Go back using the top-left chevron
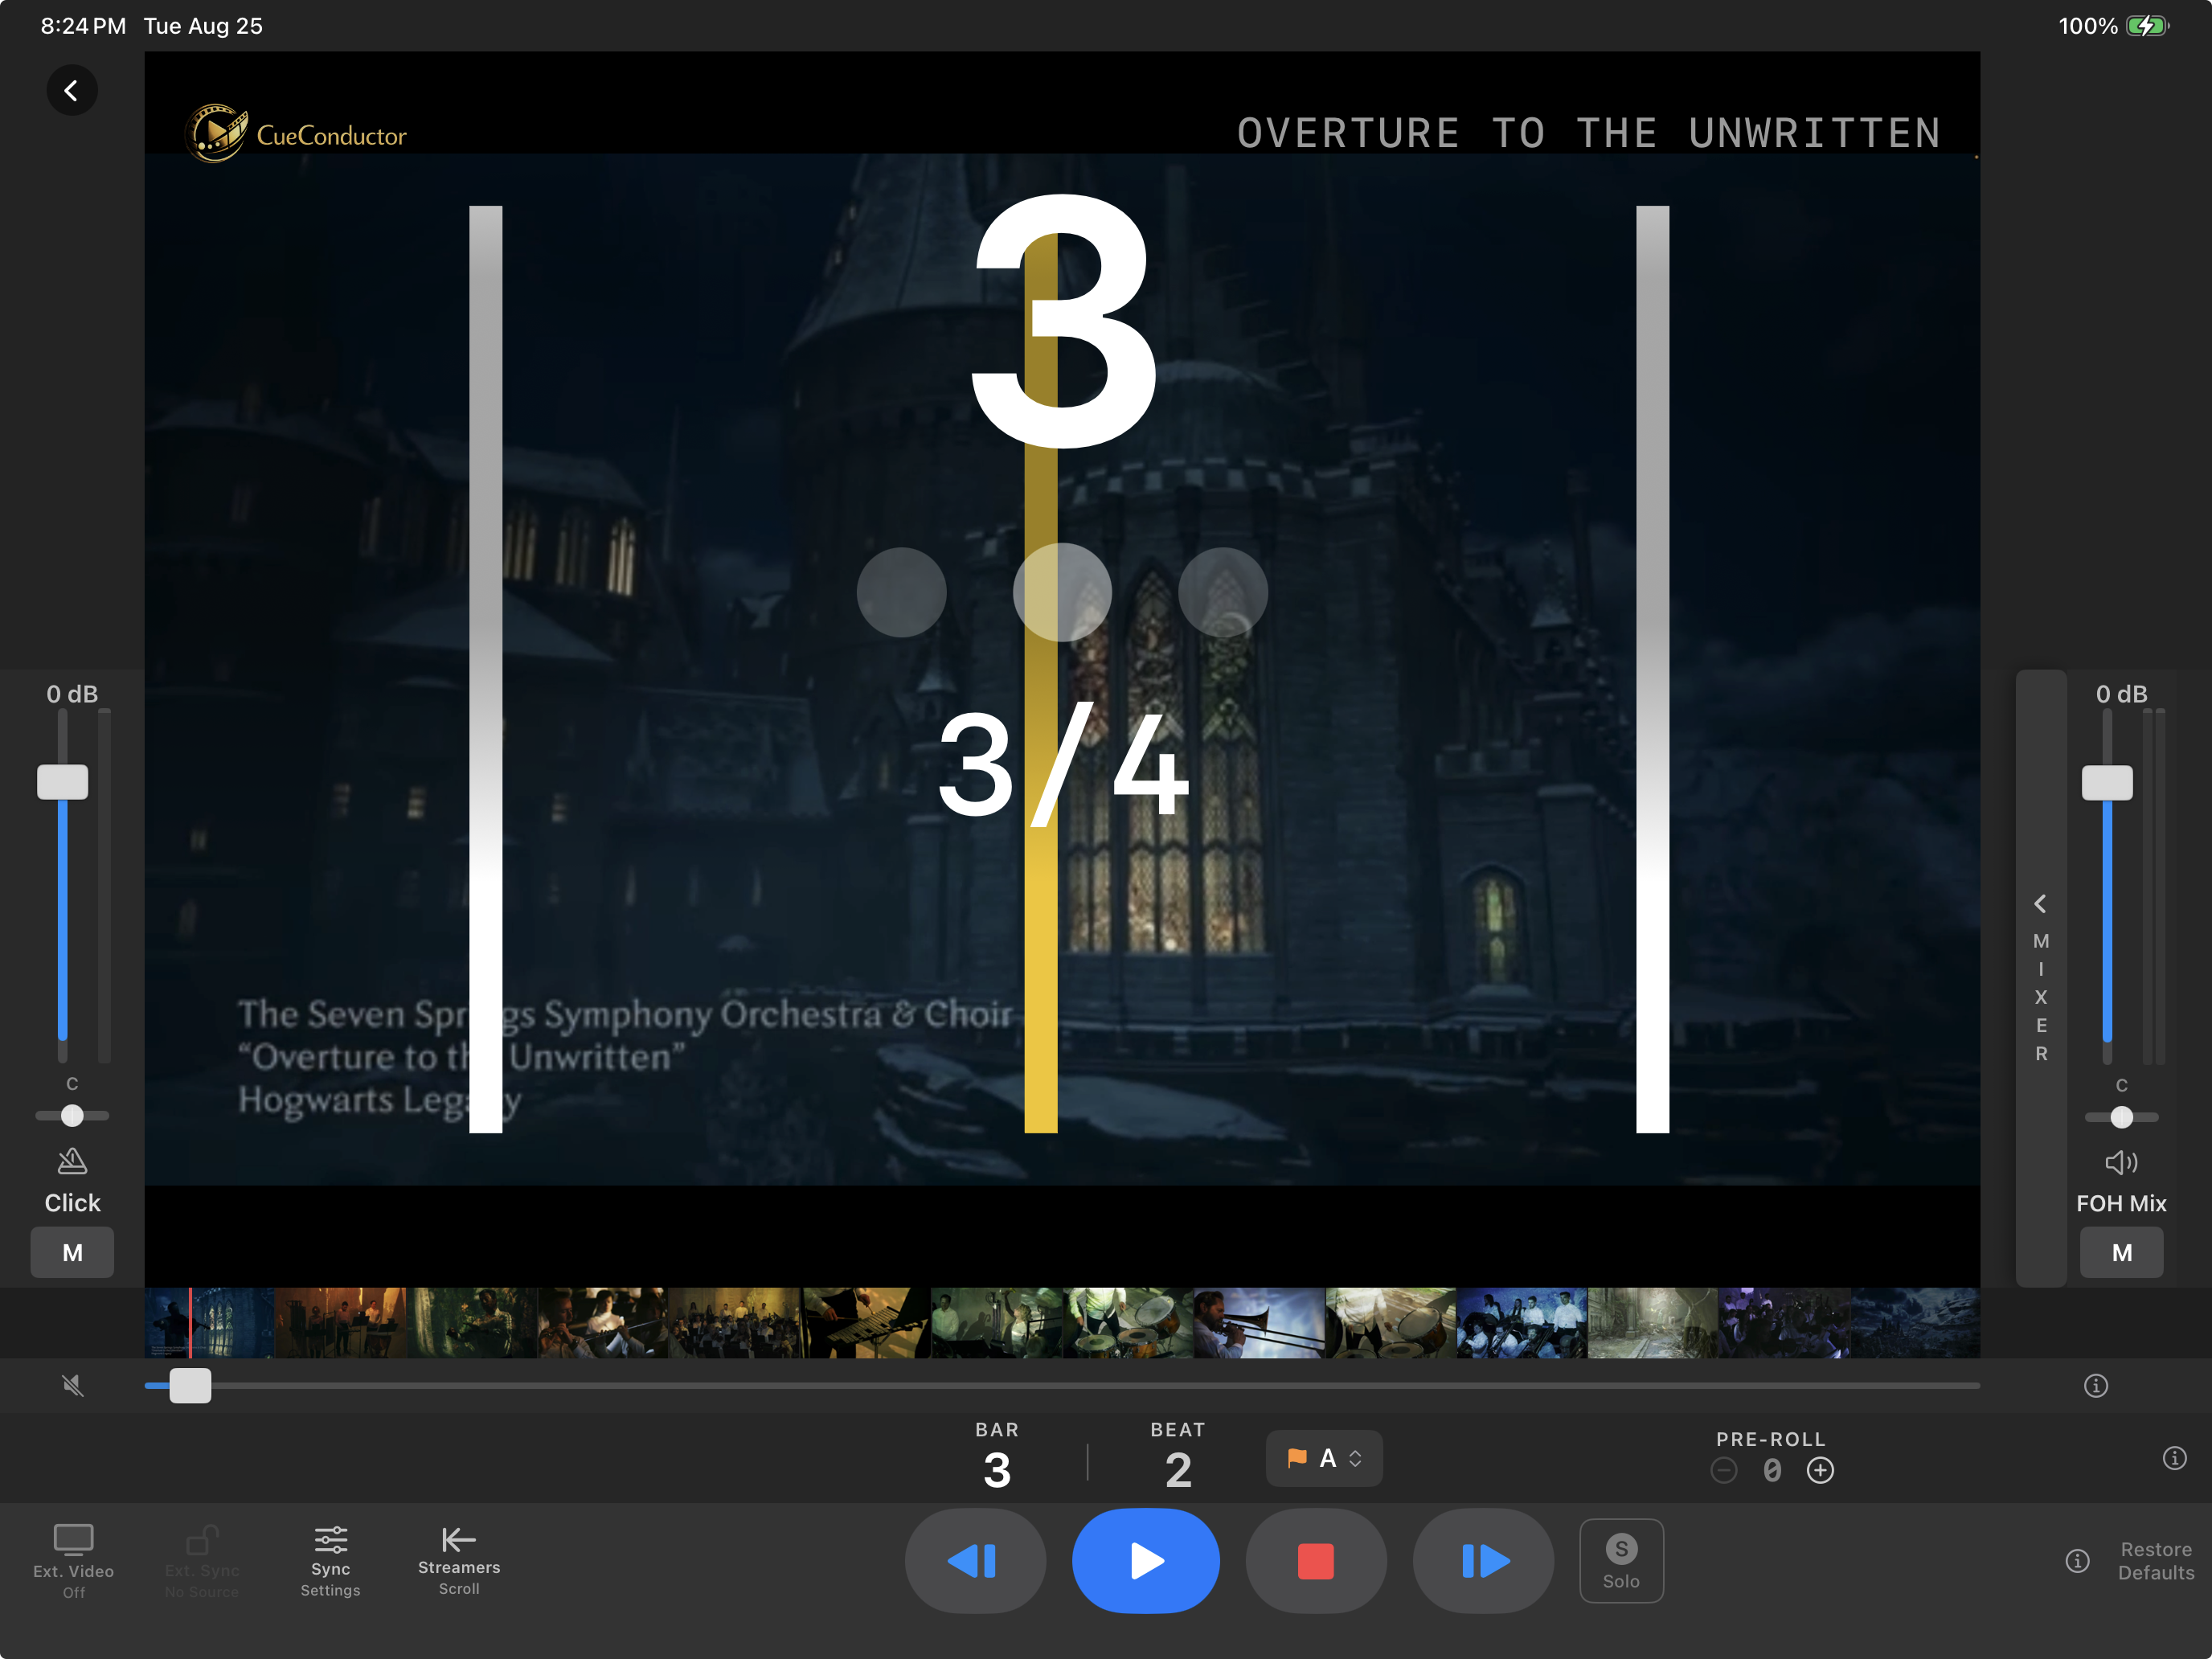Viewport: 2212px width, 1659px height. pyautogui.click(x=71, y=91)
